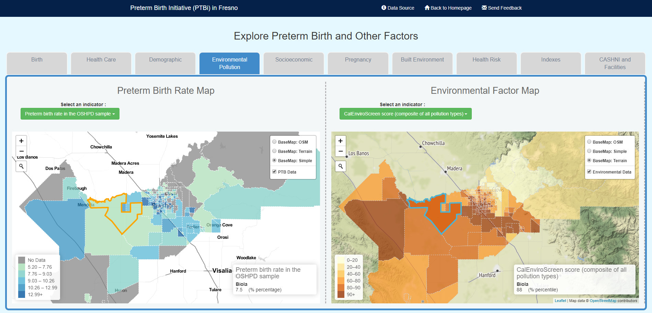Viewport: 652px width, 313px height.
Task: Zoom in on the Preterm Birth Rate map
Action: click(x=21, y=141)
